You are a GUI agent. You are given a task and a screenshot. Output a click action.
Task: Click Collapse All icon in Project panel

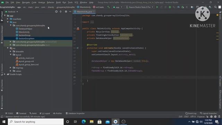(x=61, y=11)
